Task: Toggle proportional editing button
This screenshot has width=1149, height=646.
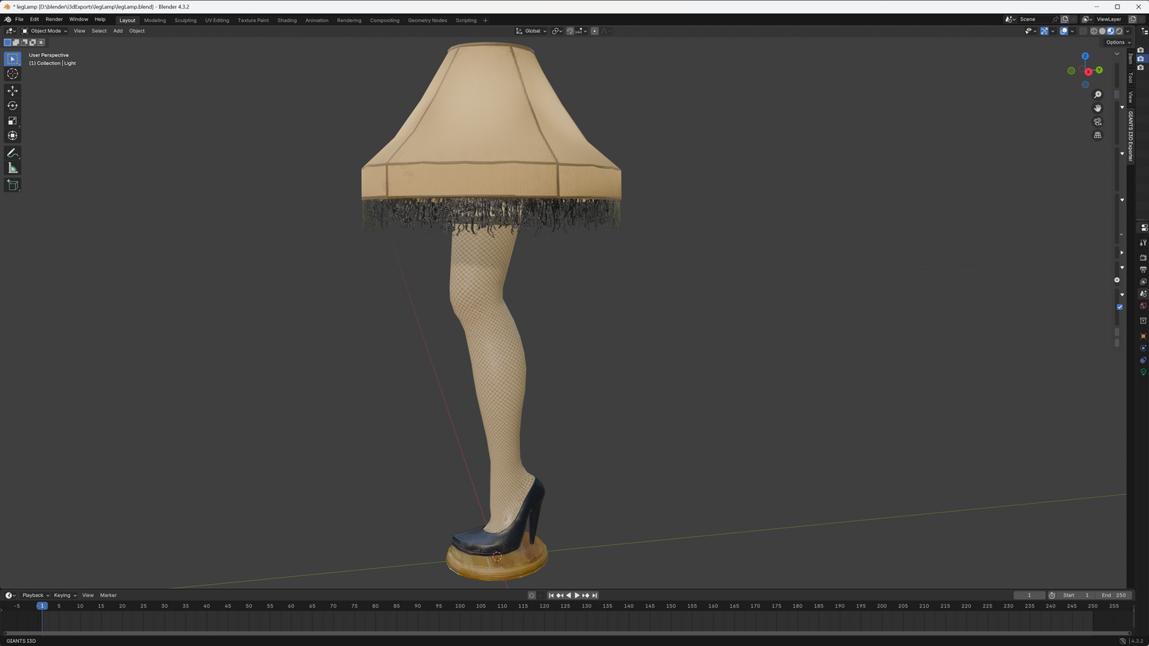Action: click(594, 31)
